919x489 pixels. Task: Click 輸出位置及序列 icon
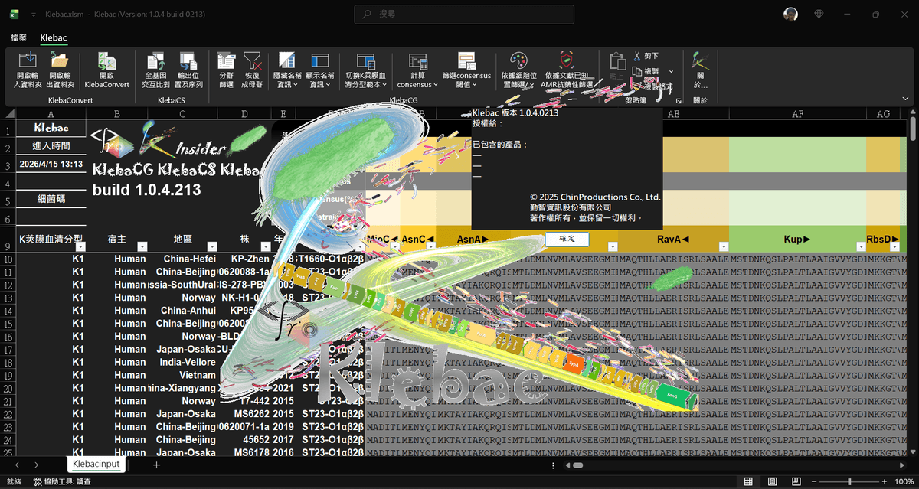[x=188, y=61]
